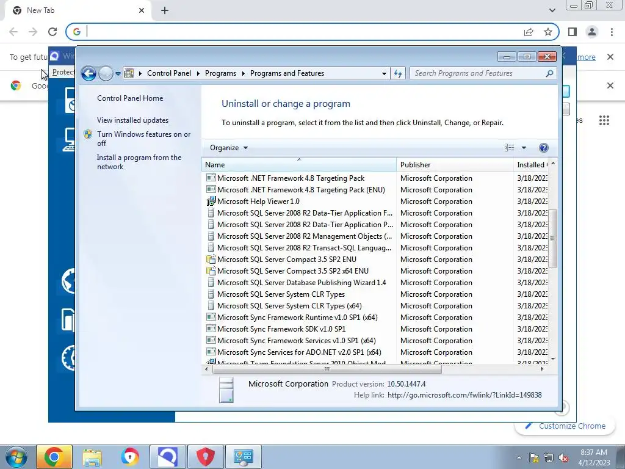This screenshot has height=469, width=625.
Task: Open Turn Windows features on or off
Action: tap(144, 139)
